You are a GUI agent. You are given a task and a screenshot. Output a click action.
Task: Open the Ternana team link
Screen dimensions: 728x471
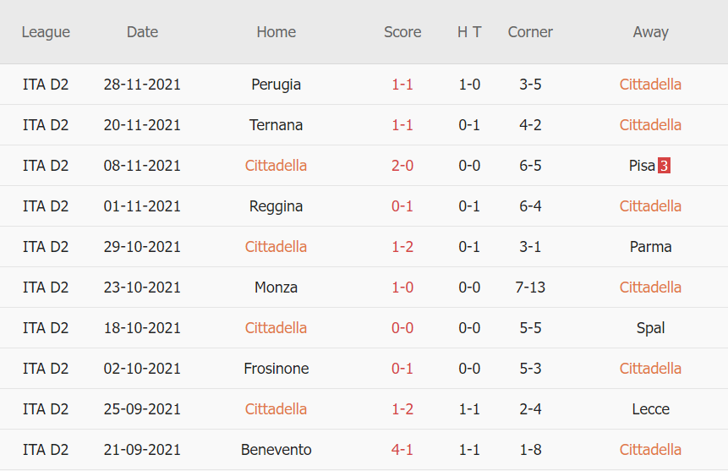pyautogui.click(x=276, y=125)
